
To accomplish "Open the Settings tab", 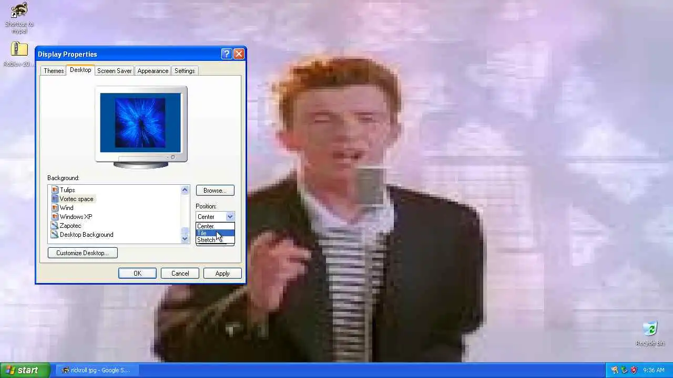I will pos(185,71).
